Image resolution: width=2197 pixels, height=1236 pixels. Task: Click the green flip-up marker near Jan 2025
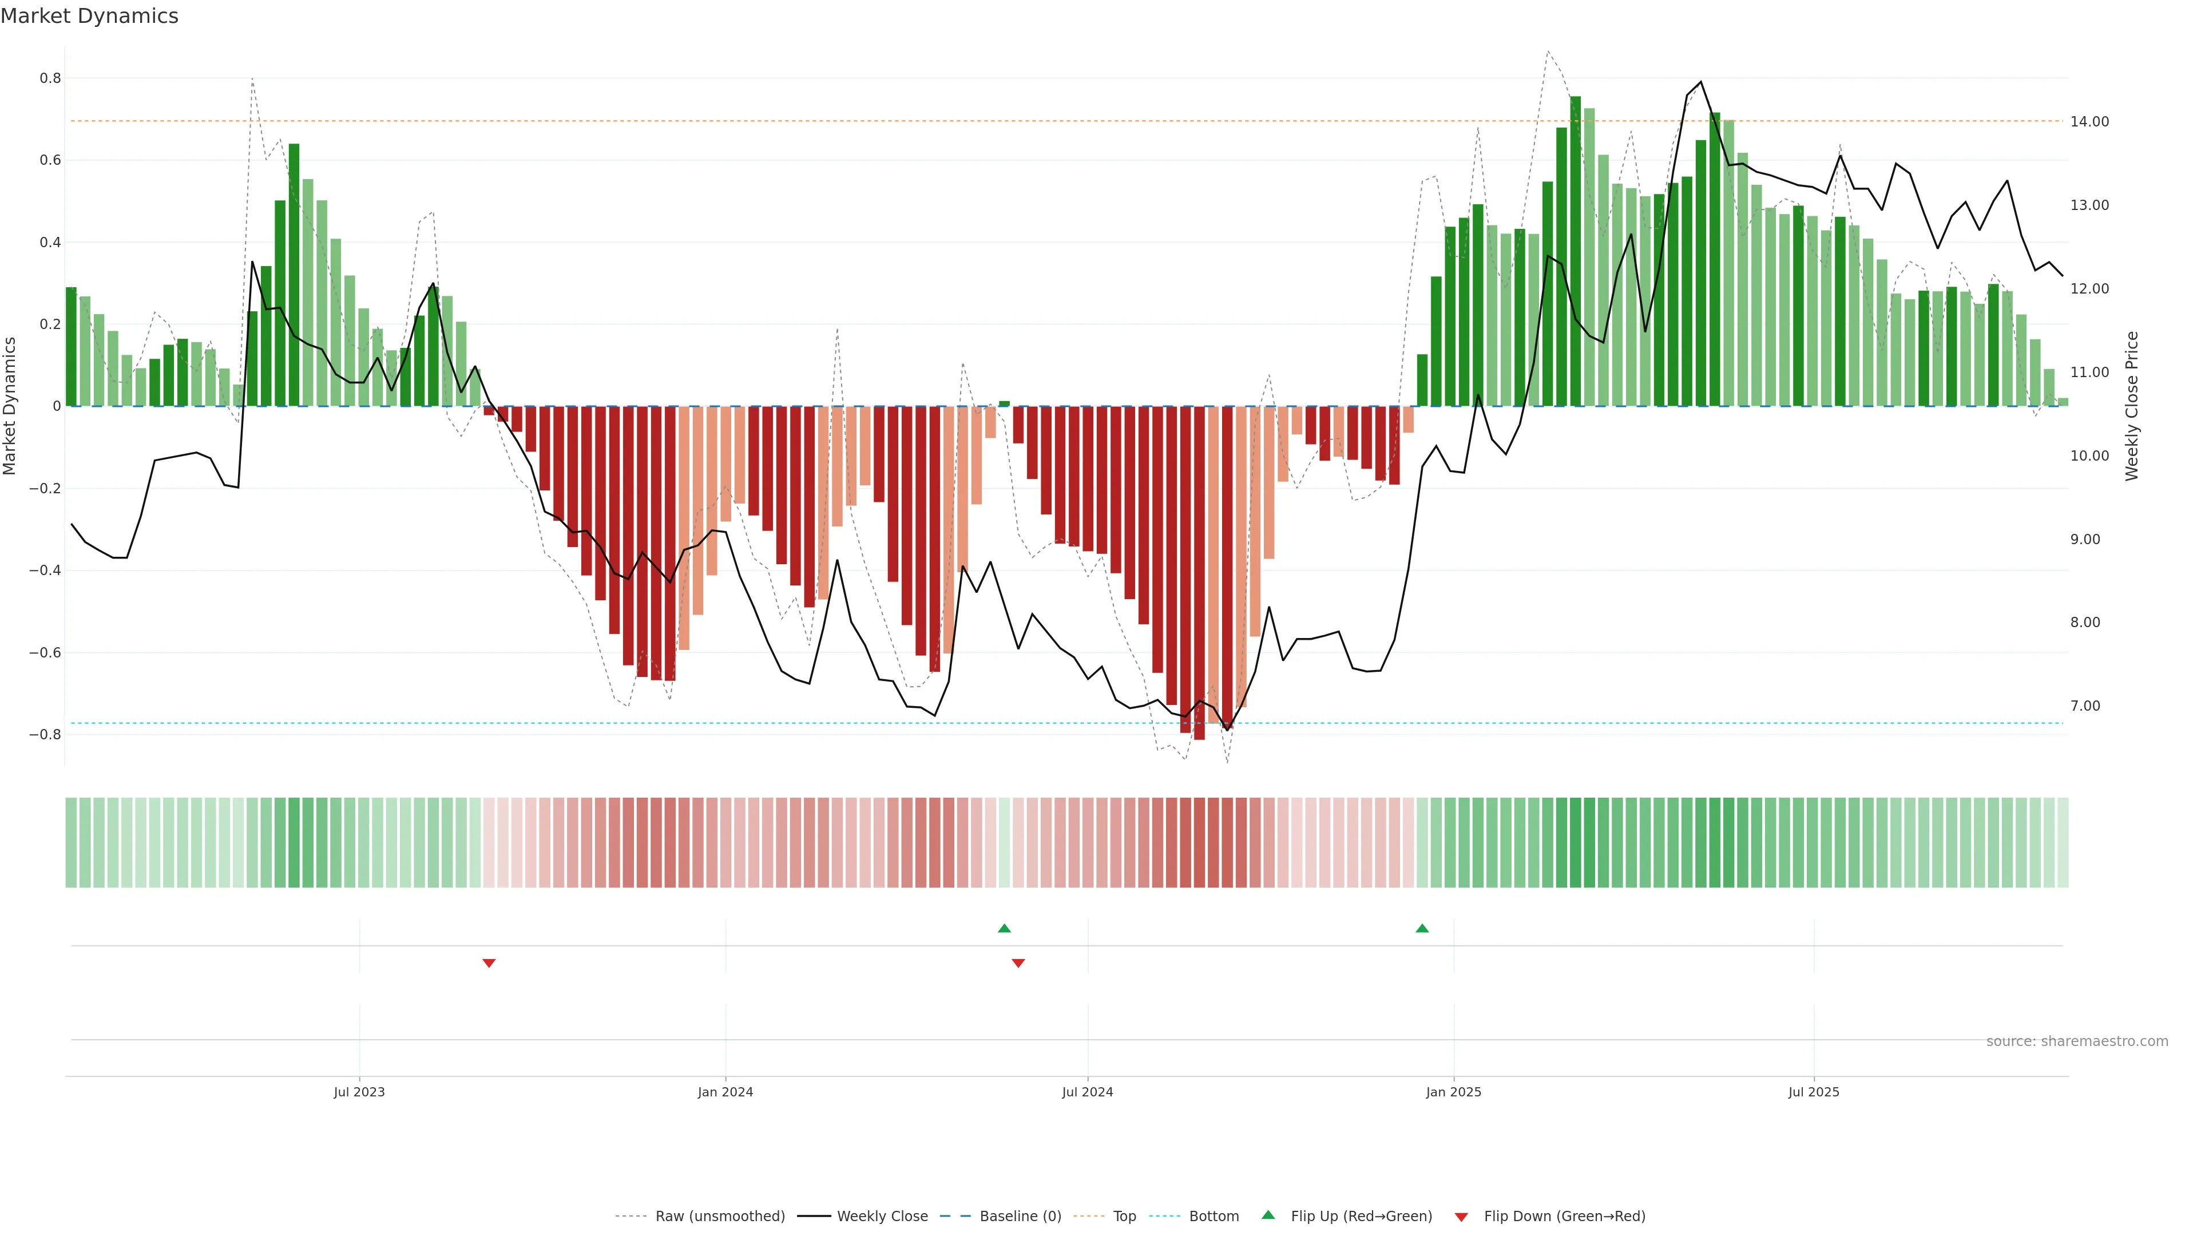1422,928
